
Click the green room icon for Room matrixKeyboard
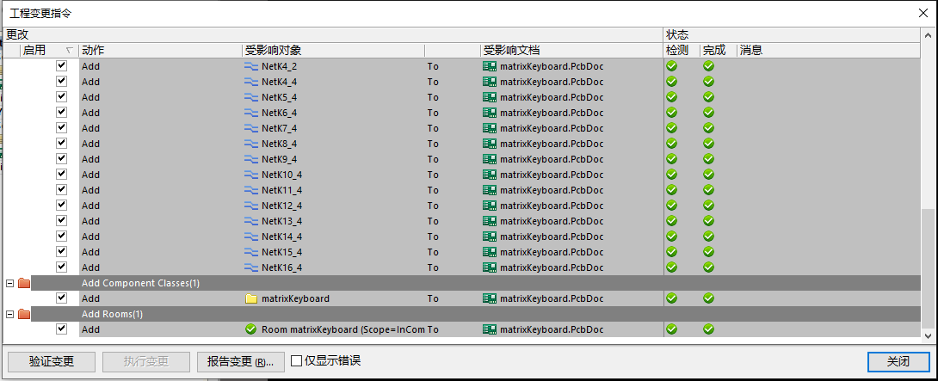(x=251, y=329)
